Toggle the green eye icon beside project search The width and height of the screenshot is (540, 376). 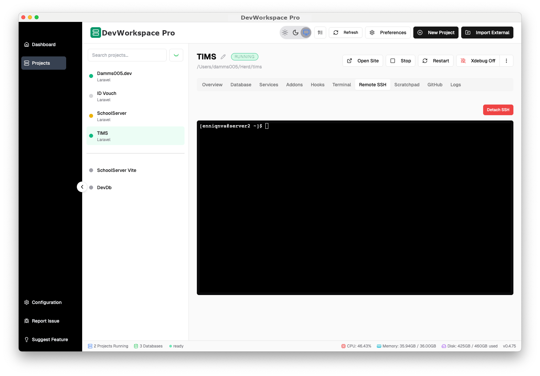[x=176, y=55]
